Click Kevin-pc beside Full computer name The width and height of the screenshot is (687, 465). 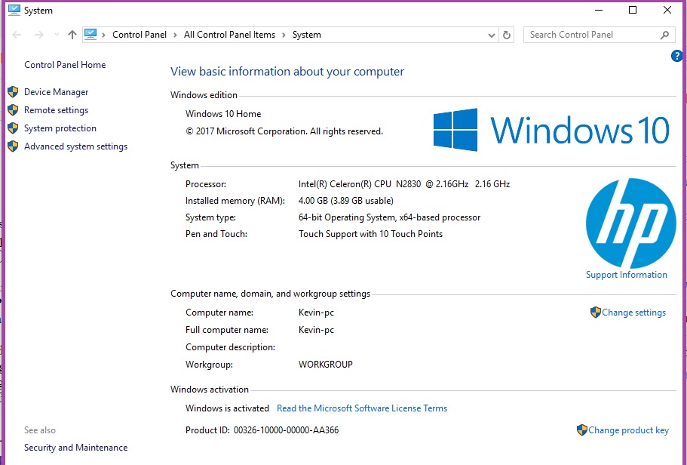point(316,330)
